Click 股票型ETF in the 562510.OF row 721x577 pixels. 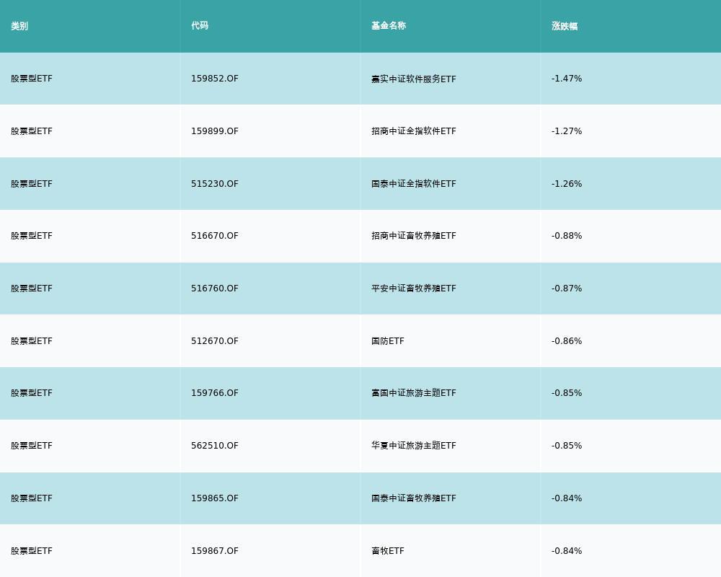tap(32, 446)
